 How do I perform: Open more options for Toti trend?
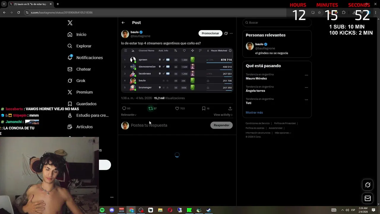pos(306,100)
